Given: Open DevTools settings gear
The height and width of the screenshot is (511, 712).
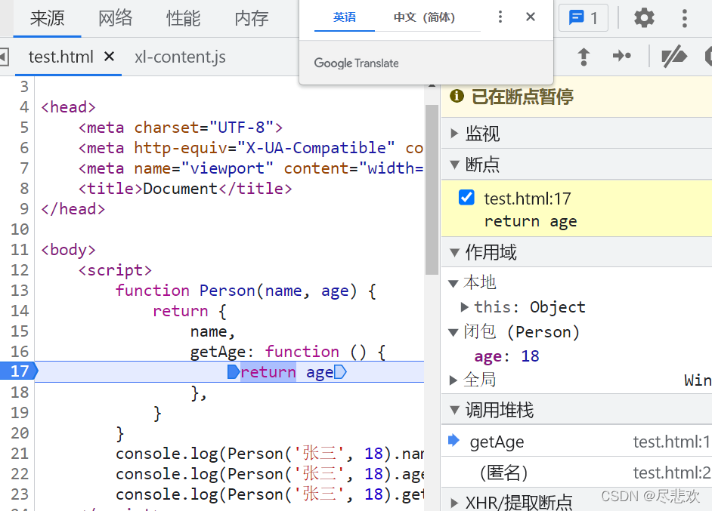Looking at the screenshot, I should tap(643, 18).
